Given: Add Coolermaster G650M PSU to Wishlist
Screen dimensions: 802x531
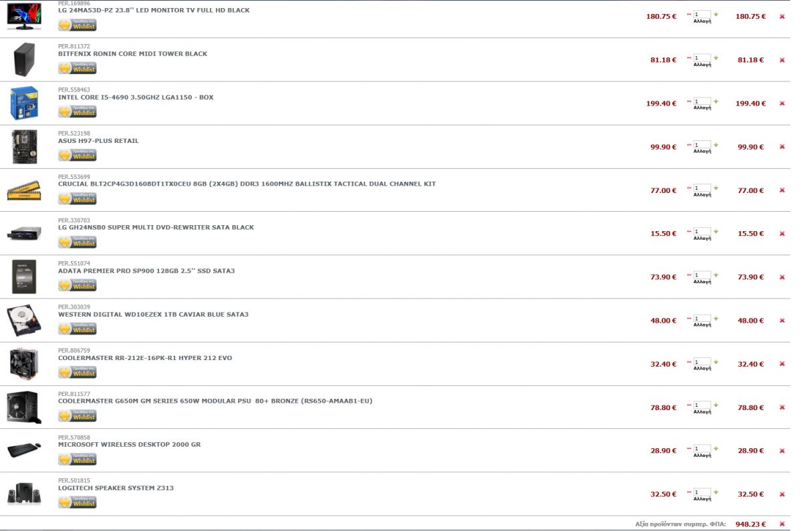Looking at the screenshot, I should [78, 415].
